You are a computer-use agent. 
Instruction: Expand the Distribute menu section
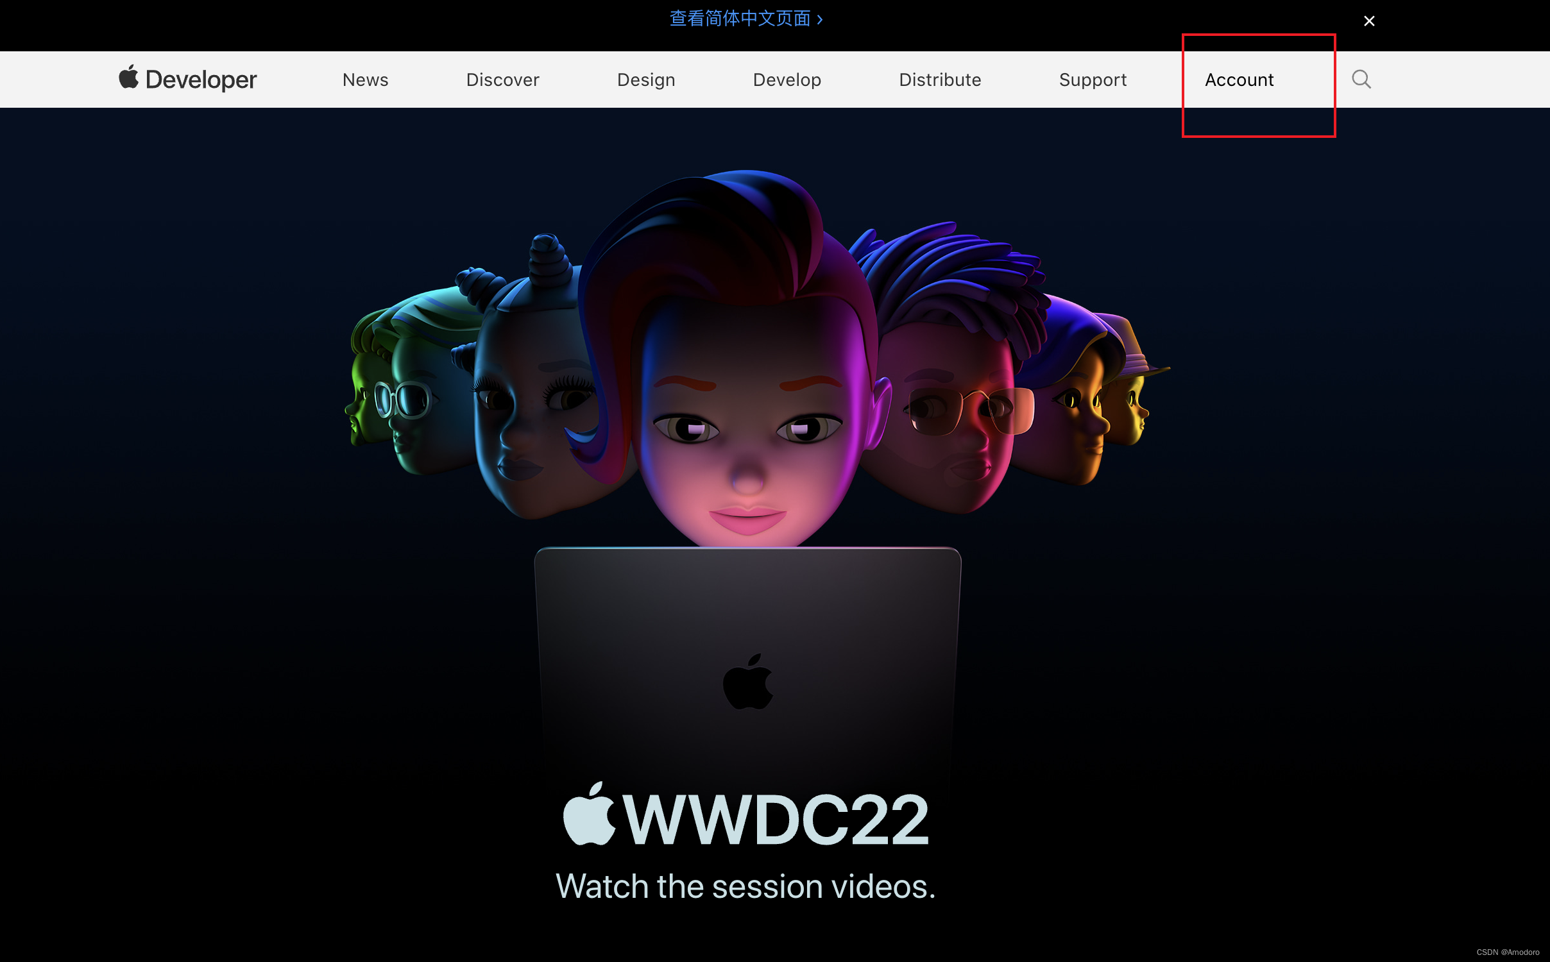click(939, 79)
